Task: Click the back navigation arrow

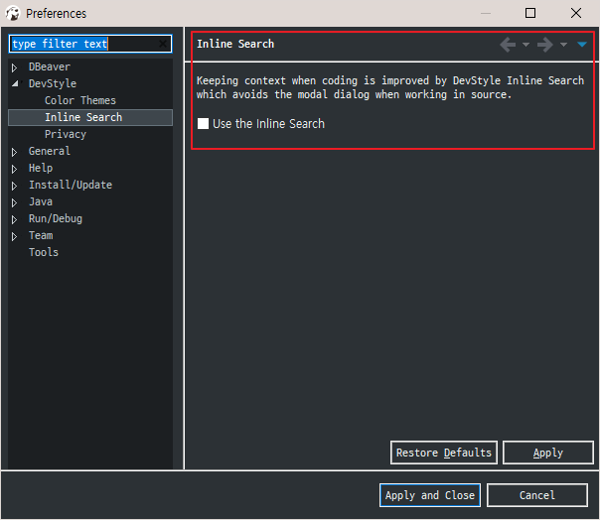Action: pyautogui.click(x=508, y=45)
